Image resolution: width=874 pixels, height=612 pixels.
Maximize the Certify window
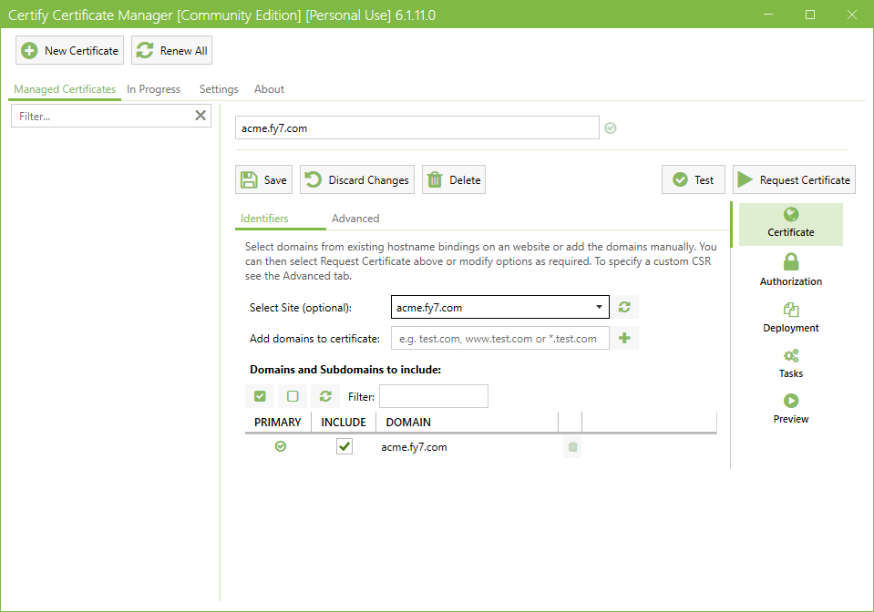[x=810, y=15]
